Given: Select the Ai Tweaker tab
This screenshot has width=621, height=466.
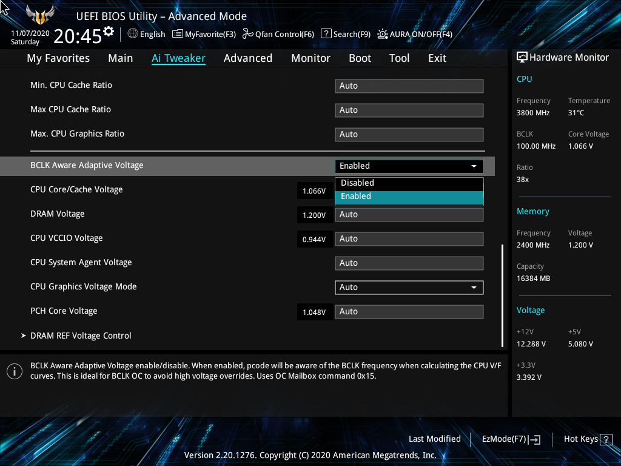Looking at the screenshot, I should 178,58.
